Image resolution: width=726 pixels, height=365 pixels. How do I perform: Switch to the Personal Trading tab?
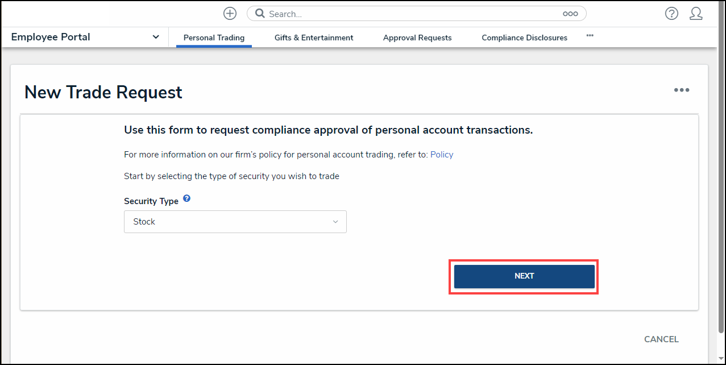tap(214, 38)
